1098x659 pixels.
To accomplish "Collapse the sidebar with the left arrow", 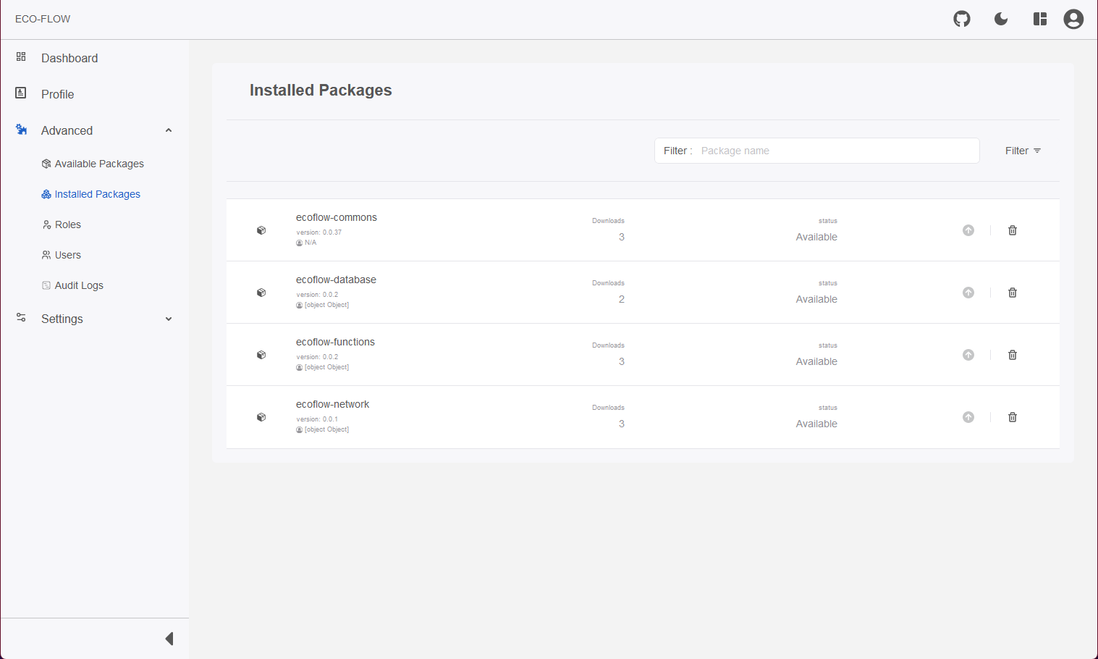I will 169,639.
